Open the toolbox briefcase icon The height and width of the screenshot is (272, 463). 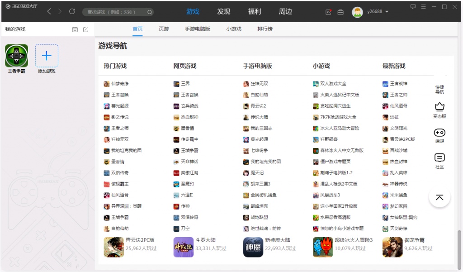[x=340, y=12]
